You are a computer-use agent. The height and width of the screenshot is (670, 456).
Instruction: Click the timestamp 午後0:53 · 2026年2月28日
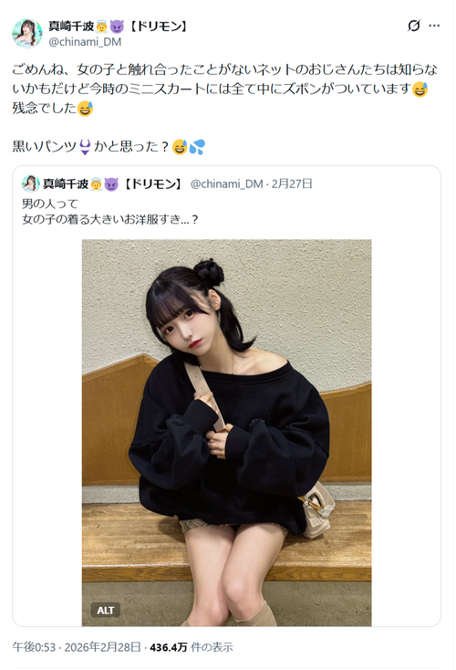pos(77,647)
